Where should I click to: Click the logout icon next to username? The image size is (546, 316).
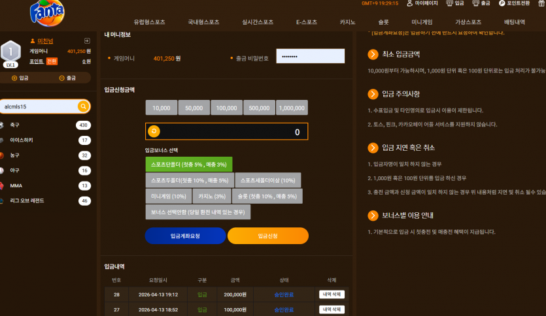(x=87, y=40)
